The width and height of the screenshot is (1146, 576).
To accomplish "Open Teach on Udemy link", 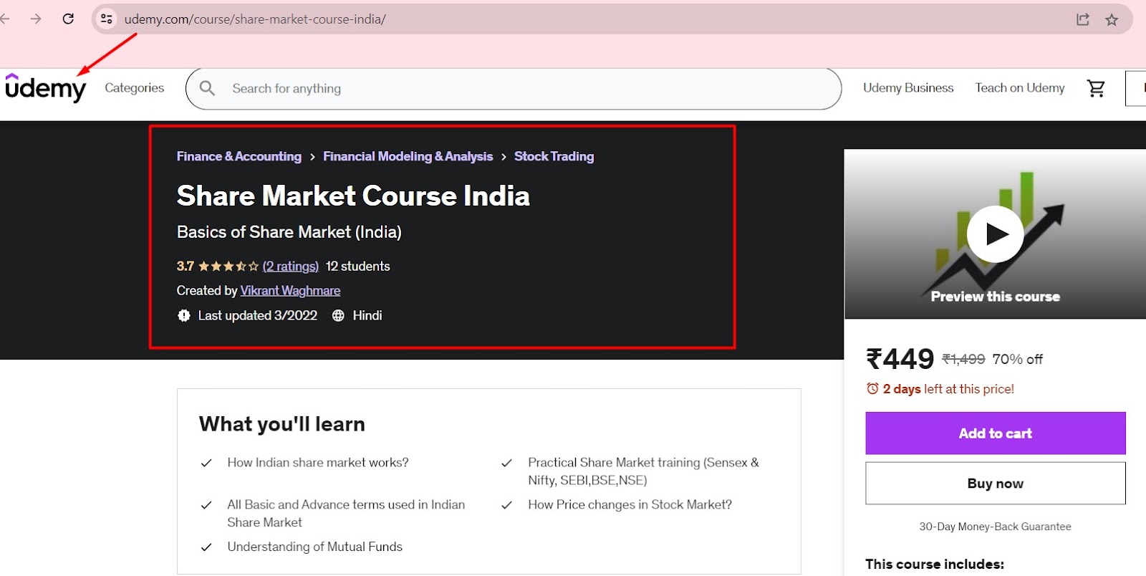I will tap(1020, 87).
